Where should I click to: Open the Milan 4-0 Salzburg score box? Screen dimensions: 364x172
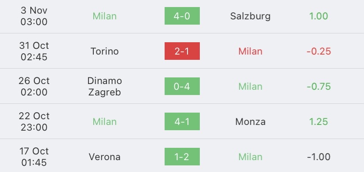pos(182,16)
